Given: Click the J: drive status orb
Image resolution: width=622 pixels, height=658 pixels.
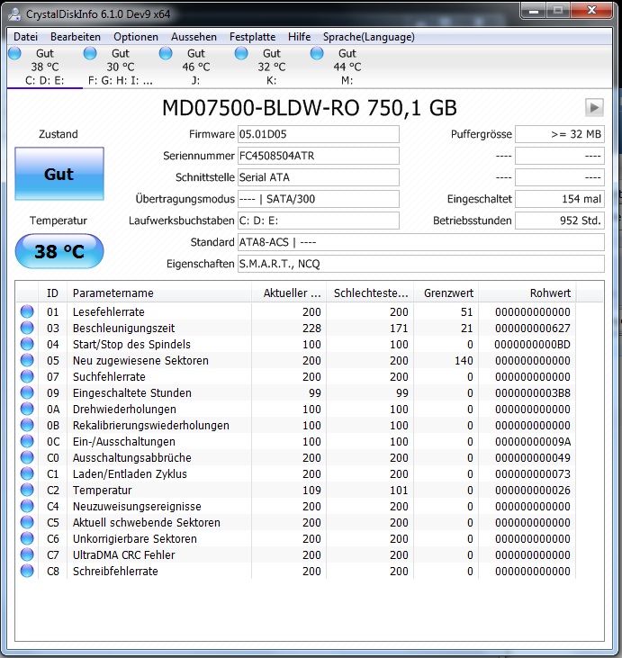Looking at the screenshot, I should point(167,54).
